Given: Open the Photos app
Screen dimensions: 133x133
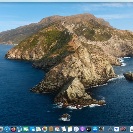Looking at the screenshot, I should [45, 129].
